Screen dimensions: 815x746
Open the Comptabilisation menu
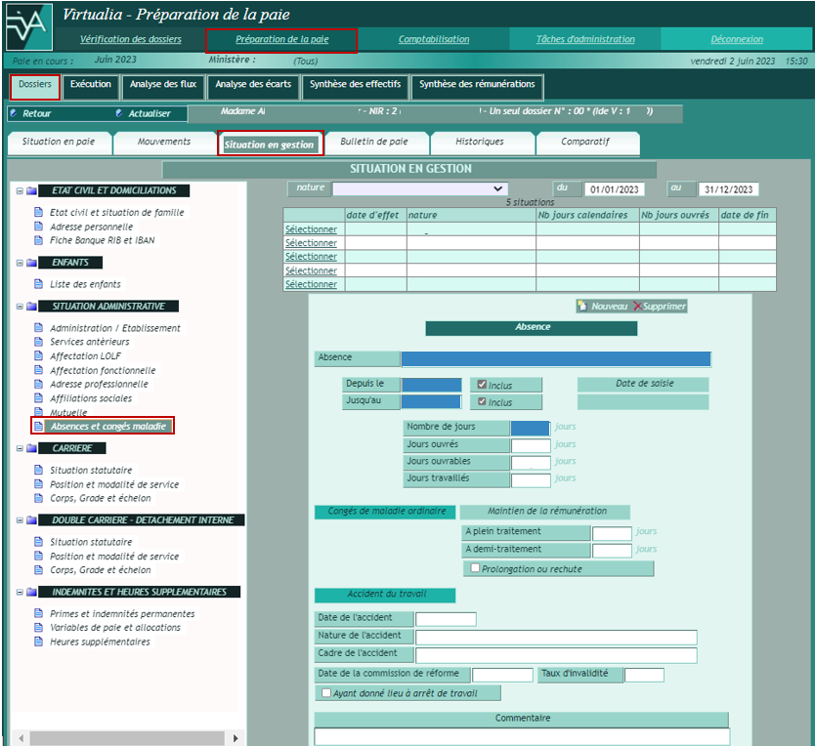pyautogui.click(x=433, y=40)
